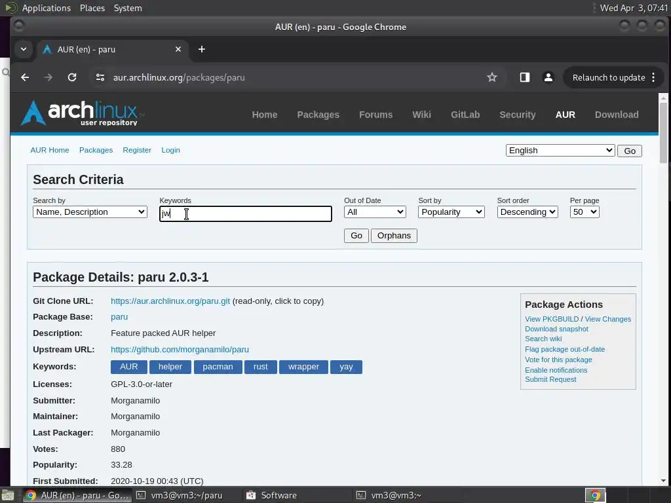
Task: Click the Search wiki link
Action: (543, 339)
